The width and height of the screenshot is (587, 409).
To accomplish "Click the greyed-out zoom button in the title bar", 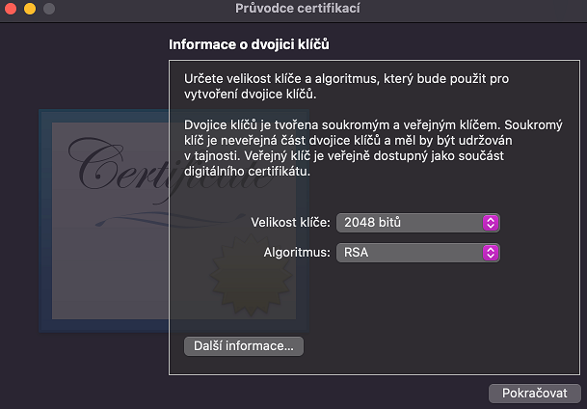I will click(x=48, y=9).
